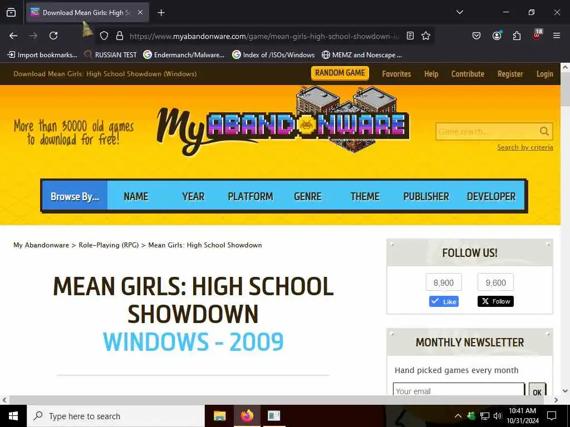Open Role-Playing (RPG) breadcrumb

109,245
